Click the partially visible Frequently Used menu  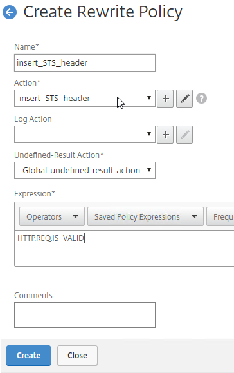click(221, 216)
